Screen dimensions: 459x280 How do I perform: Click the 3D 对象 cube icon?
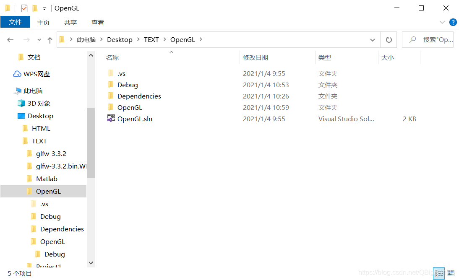[x=21, y=103]
